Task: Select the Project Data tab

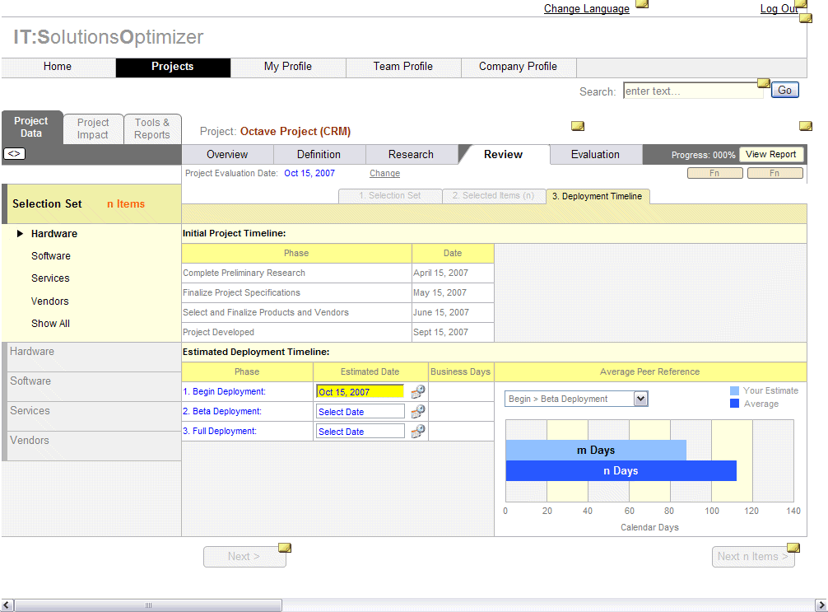Action: coord(31,128)
